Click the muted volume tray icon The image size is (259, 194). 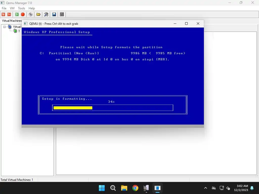(x=228, y=188)
